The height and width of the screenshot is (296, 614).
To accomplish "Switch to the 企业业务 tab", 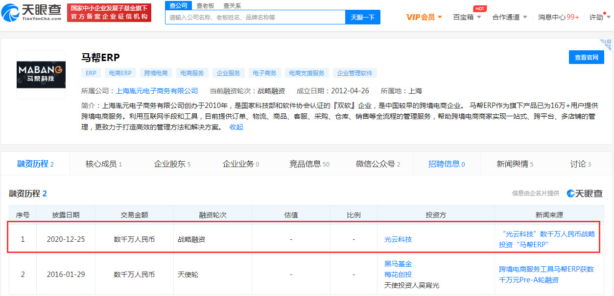I will [241, 164].
